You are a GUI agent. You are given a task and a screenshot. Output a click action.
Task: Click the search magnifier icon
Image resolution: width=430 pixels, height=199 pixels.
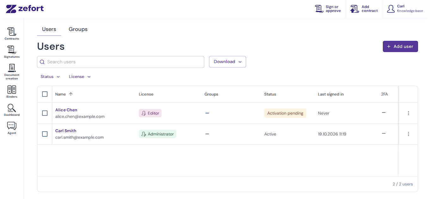(x=42, y=62)
